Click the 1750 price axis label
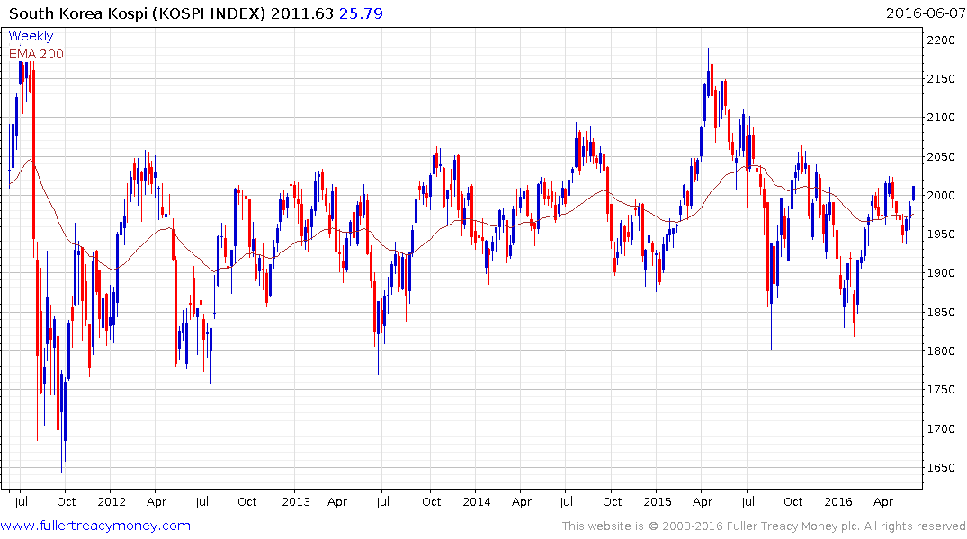The height and width of the screenshot is (539, 967). (x=941, y=390)
